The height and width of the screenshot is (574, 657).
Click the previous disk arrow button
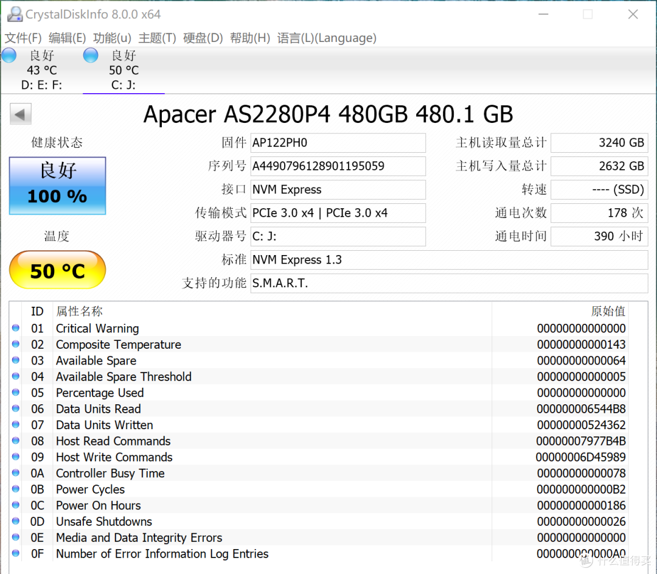pos(21,114)
